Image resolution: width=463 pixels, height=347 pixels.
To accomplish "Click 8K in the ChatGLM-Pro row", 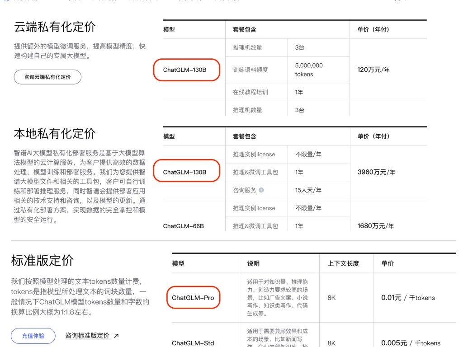I will point(331,298).
